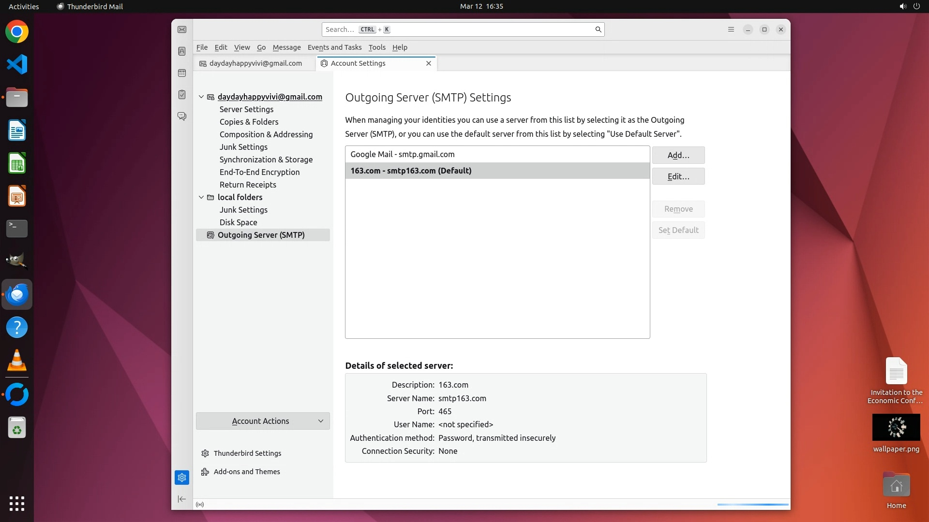Open the Thunderbird hamburger app menu
Viewport: 929px width, 522px height.
tap(731, 29)
